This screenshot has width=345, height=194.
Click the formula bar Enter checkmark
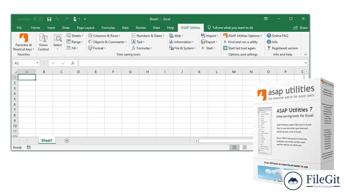click(x=63, y=63)
